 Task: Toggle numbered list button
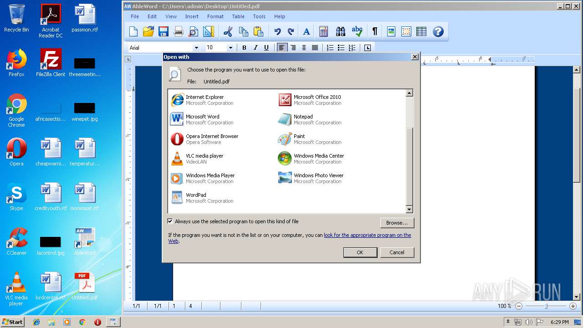point(330,47)
